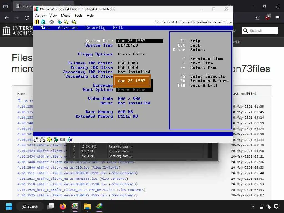Select the Video Mode EGA / VGA value

pyautogui.click(x=129, y=98)
